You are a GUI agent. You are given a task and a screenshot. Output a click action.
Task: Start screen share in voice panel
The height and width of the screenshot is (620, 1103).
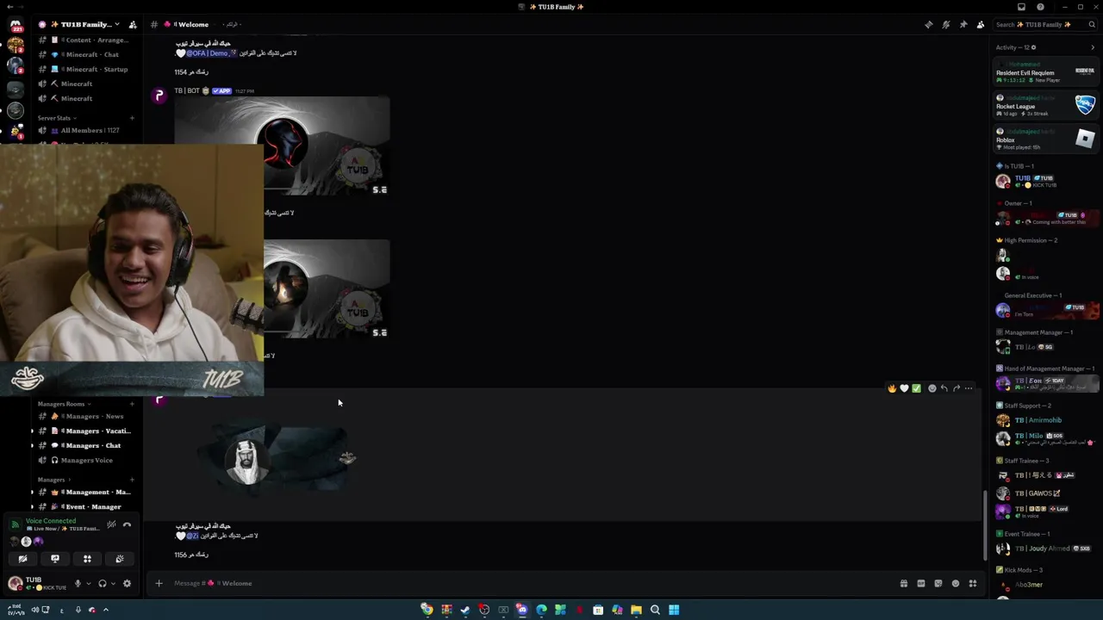click(x=55, y=559)
